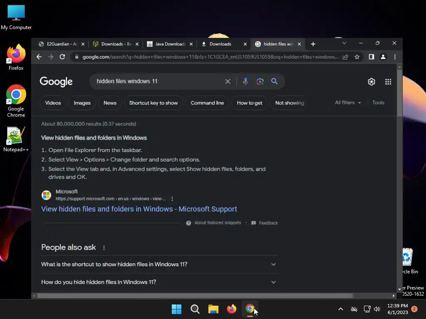
Task: Open the tab search chevron in the title bar
Action: pos(344,43)
